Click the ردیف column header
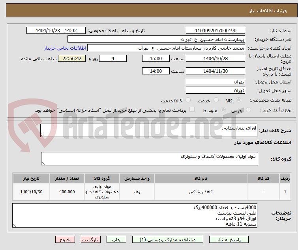The width and height of the screenshot is (298, 250). point(285,178)
